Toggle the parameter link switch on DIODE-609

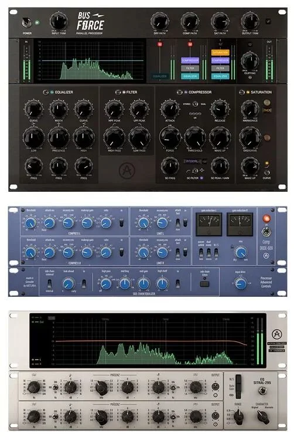pos(201,253)
